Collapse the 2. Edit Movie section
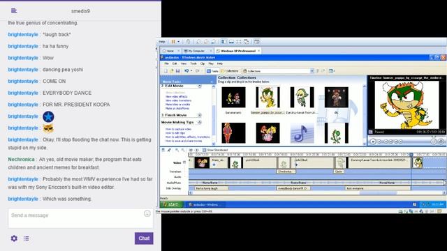The image size is (447, 251). click(x=200, y=86)
